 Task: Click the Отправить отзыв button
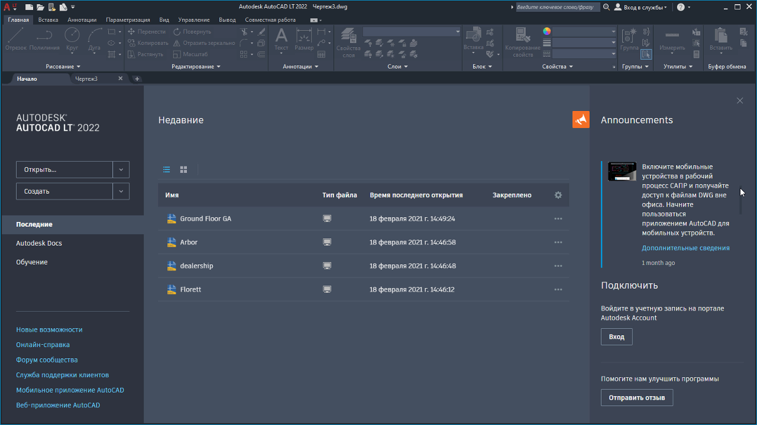[x=637, y=398]
